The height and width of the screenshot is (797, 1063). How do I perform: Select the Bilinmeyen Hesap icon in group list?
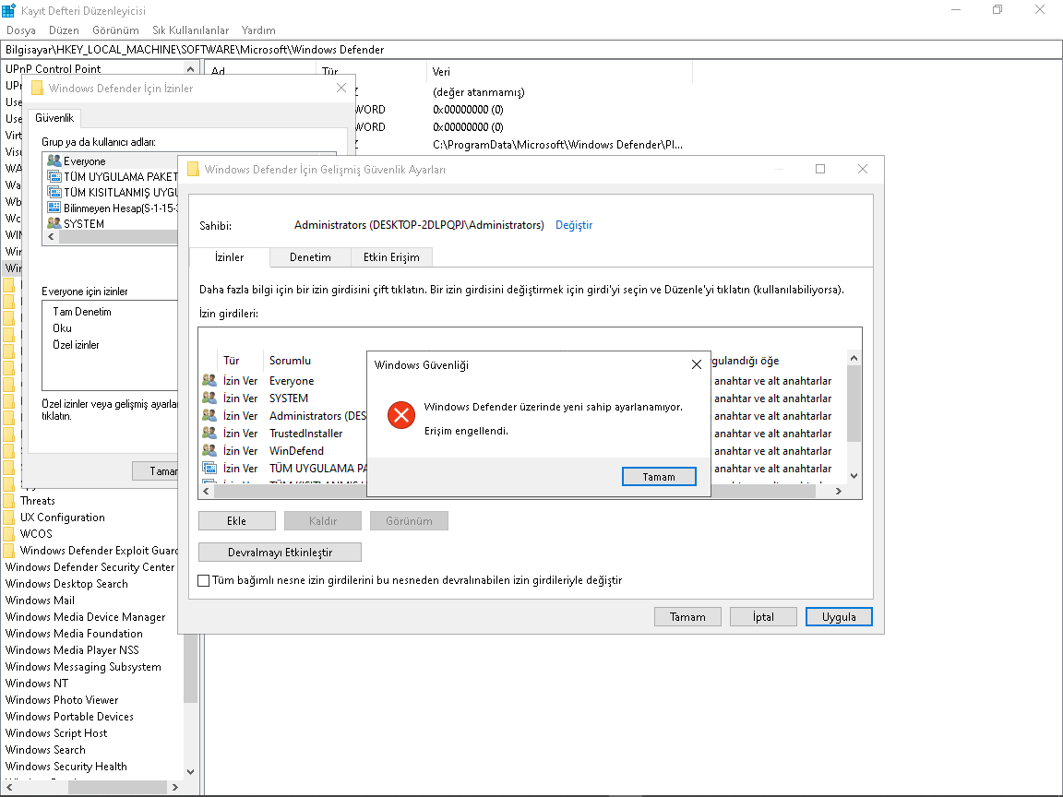click(x=54, y=208)
